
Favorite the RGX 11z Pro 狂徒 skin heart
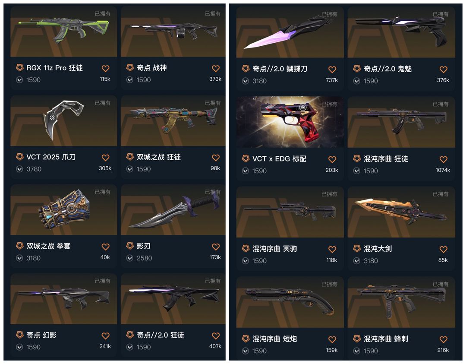click(x=106, y=68)
